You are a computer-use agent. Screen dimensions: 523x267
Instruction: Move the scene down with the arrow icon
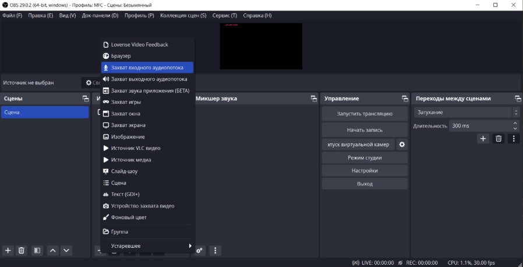(66, 250)
